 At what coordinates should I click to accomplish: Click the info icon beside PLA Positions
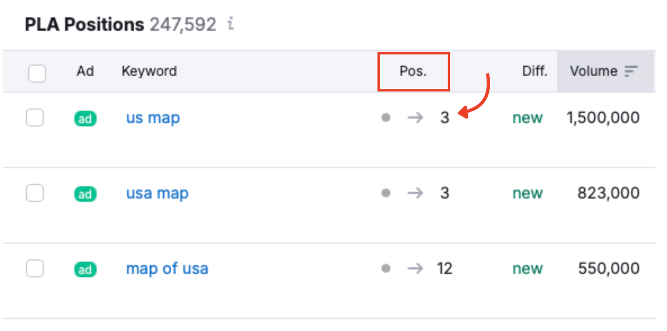click(x=231, y=24)
